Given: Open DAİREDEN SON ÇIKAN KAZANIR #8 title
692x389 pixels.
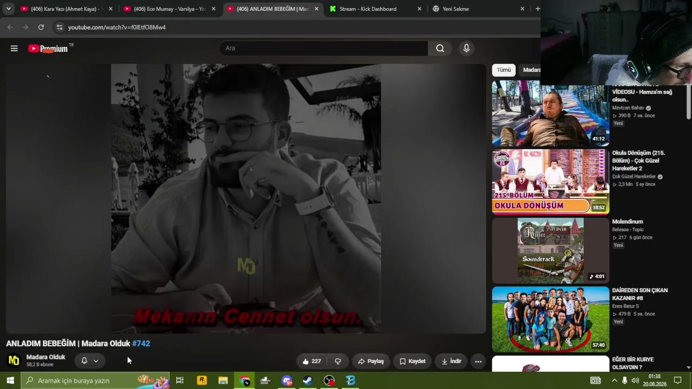Looking at the screenshot, I should (x=640, y=294).
